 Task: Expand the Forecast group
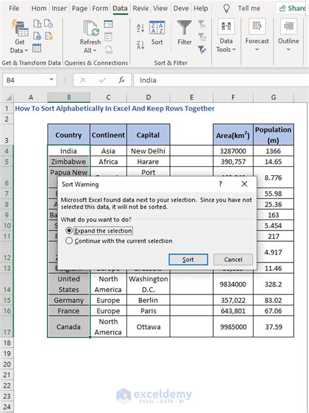[x=257, y=35]
